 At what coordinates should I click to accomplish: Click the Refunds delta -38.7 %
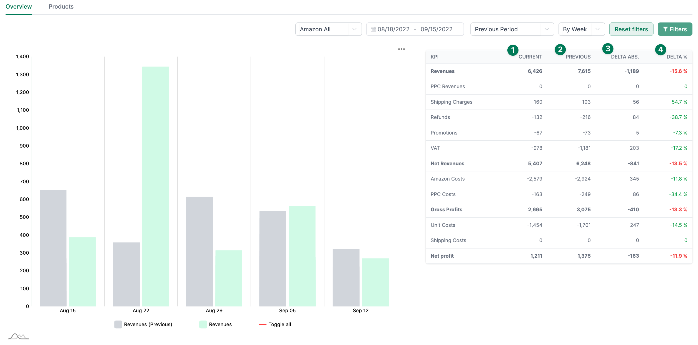[678, 117]
